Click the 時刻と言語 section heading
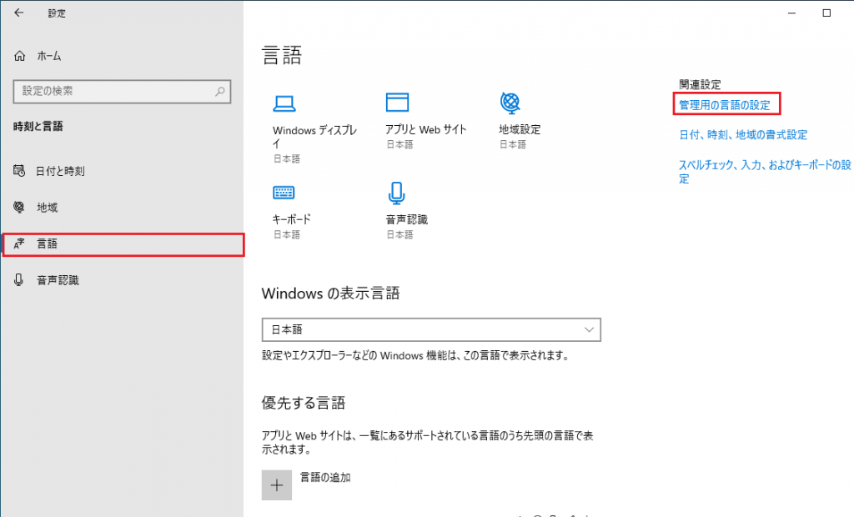854x517 pixels. (x=38, y=127)
